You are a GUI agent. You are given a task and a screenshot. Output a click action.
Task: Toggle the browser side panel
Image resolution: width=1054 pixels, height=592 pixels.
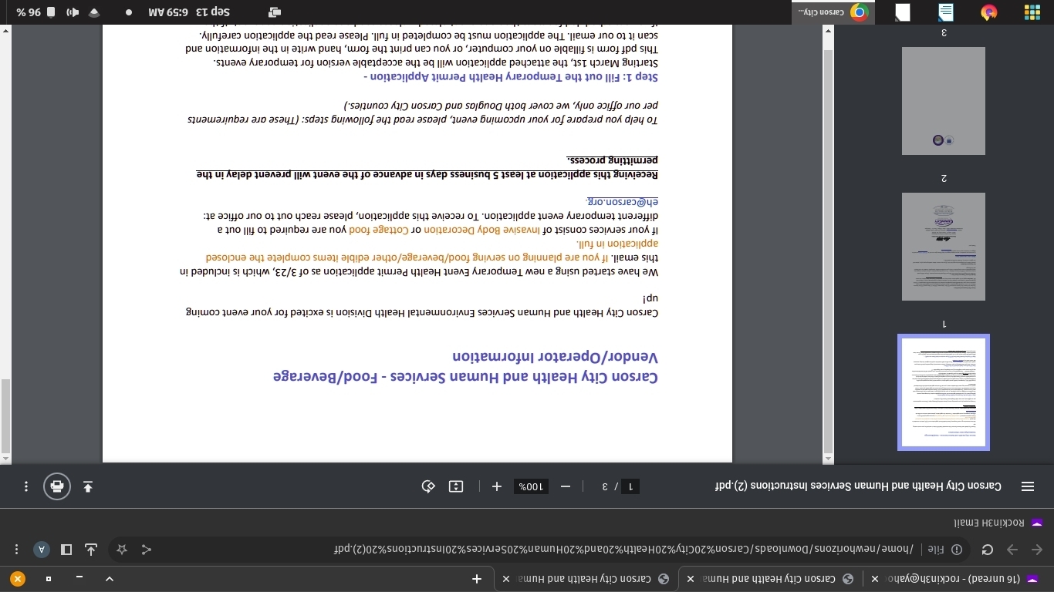66,550
